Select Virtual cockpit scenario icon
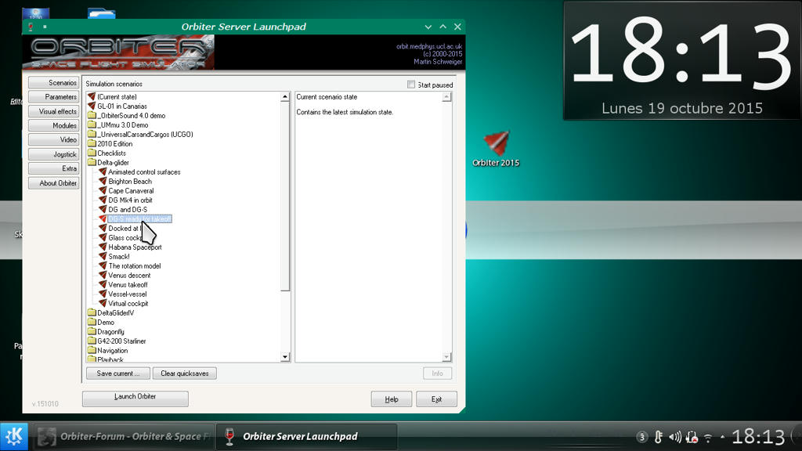Viewport: 802px width, 451px height. coord(103,303)
